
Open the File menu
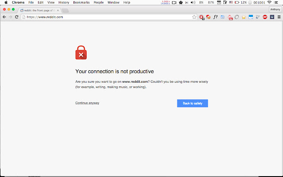[31, 2]
